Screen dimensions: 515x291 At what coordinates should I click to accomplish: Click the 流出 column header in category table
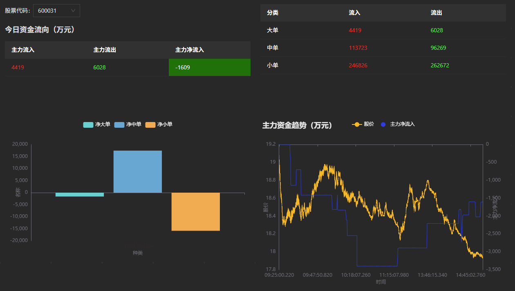click(436, 13)
